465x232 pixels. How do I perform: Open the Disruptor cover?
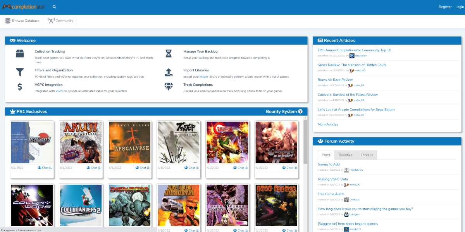pos(130,205)
